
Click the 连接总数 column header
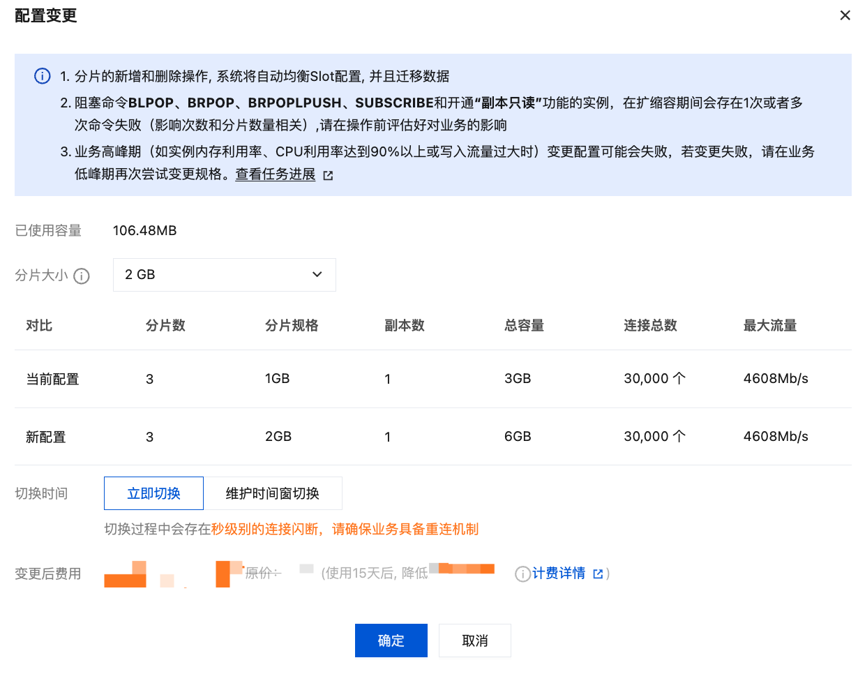pos(650,325)
